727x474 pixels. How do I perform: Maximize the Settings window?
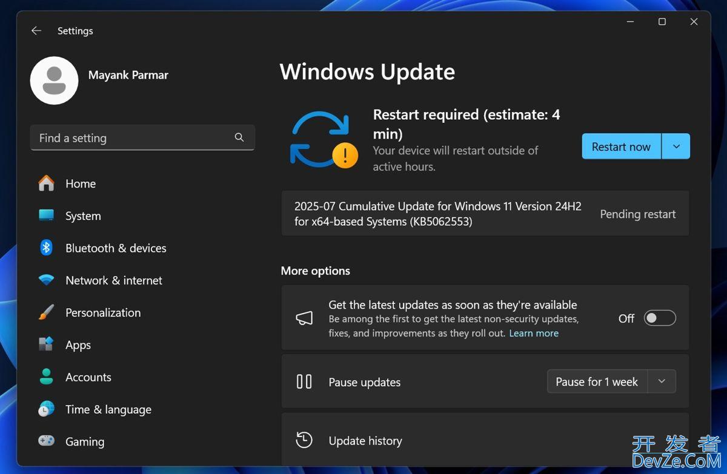tap(662, 22)
